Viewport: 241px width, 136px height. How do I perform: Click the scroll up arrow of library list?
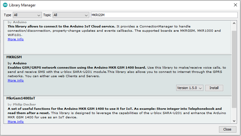click(x=234, y=23)
